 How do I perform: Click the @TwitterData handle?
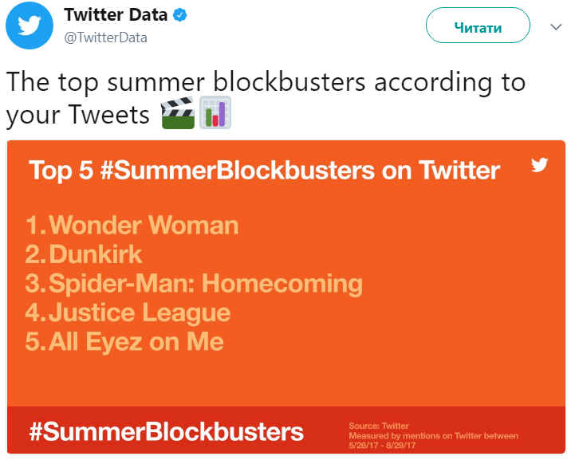(x=104, y=37)
